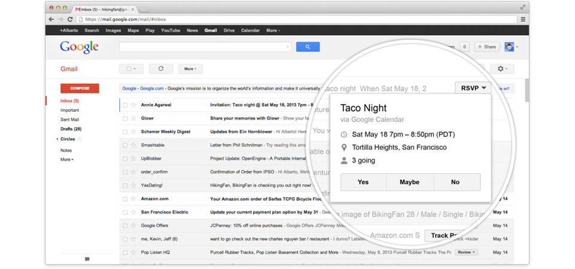
Task: Open More menu in black Google bar
Action: tap(273, 30)
